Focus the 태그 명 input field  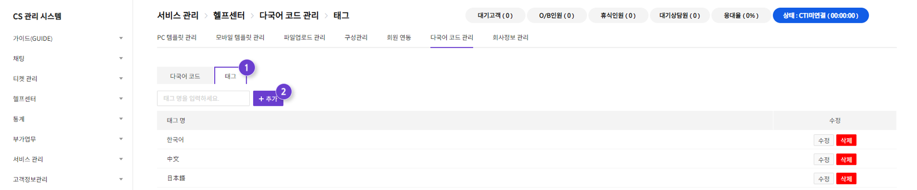pyautogui.click(x=203, y=98)
